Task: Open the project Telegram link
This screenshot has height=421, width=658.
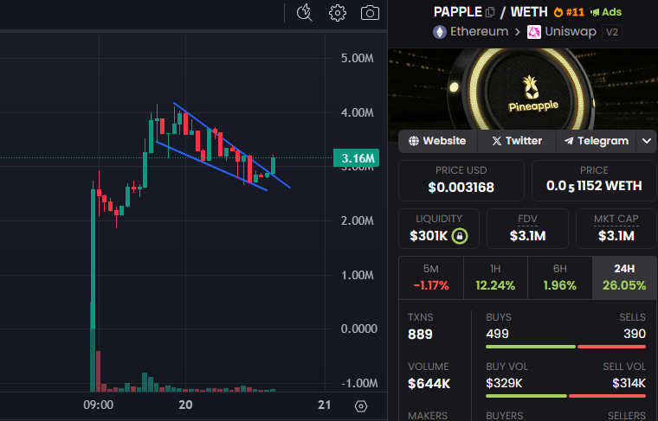Action: pos(596,141)
